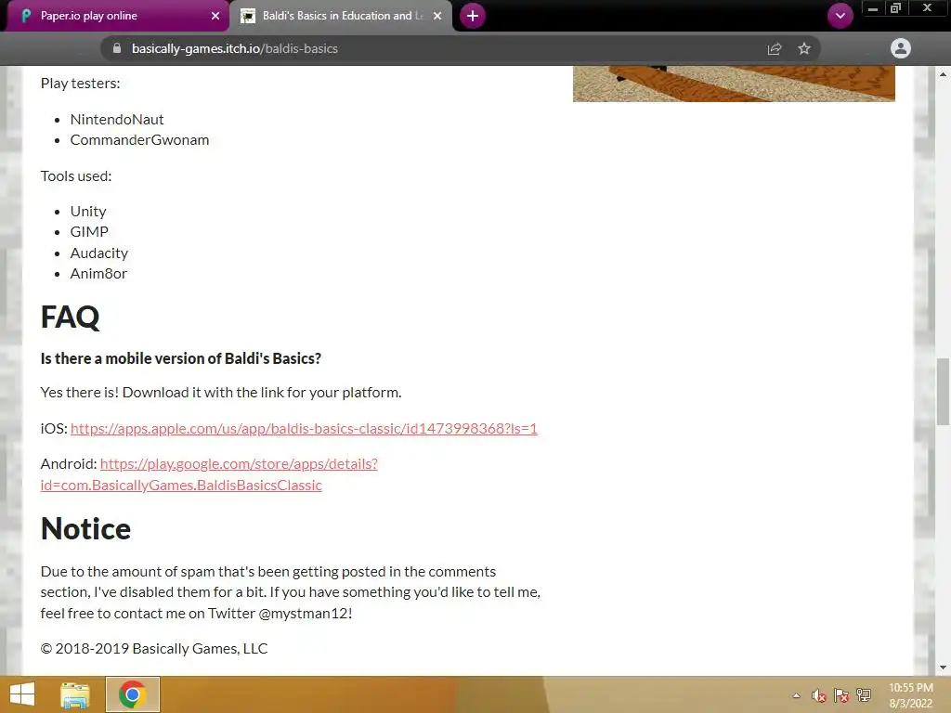The image size is (951, 713).
Task: Click the GIMP list item
Action: pos(89,232)
